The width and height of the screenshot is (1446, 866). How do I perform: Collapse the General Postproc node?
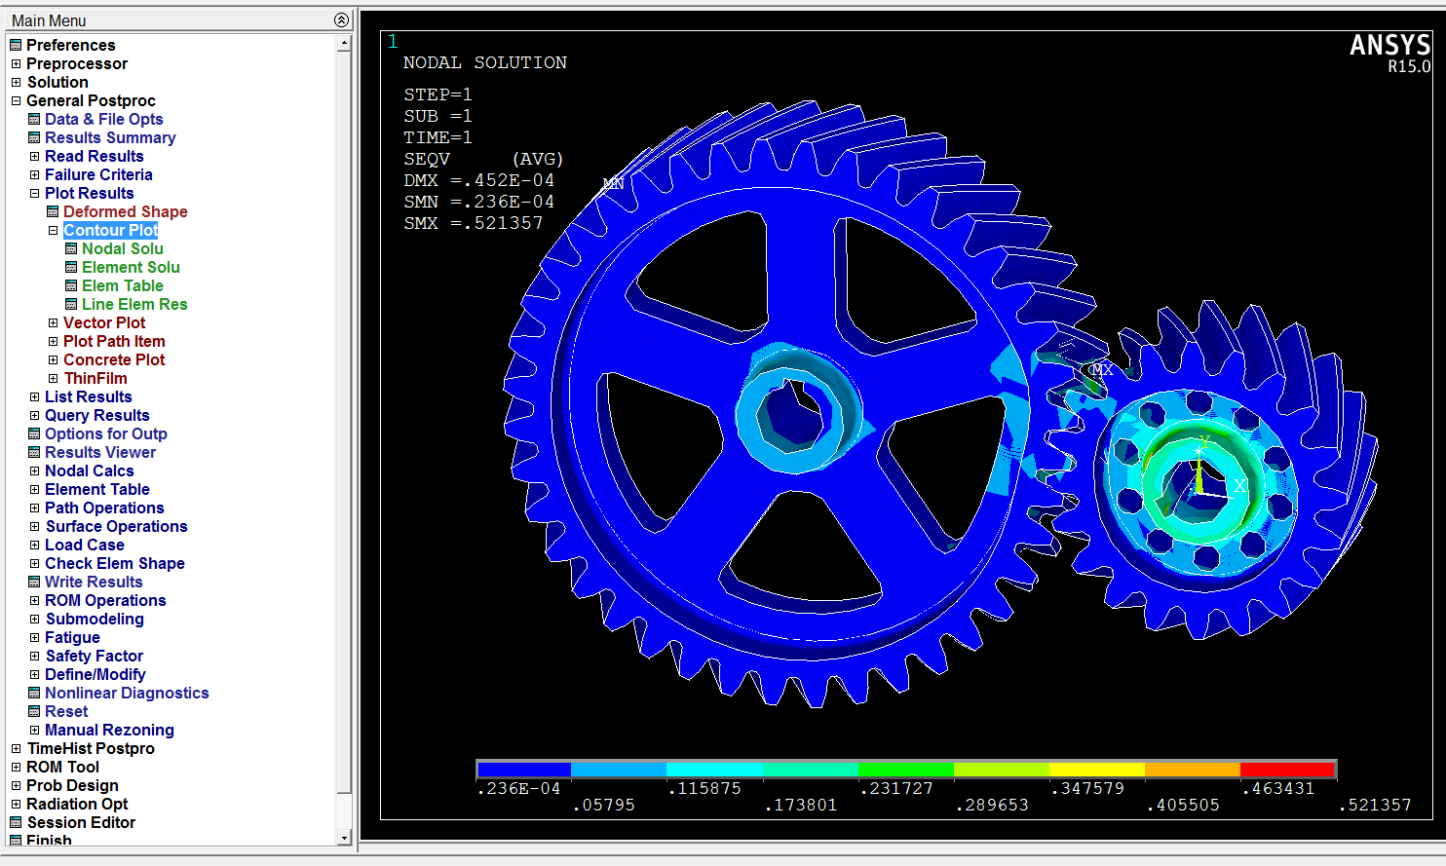point(16,100)
